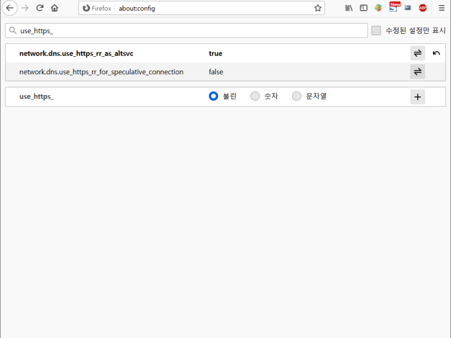Open the Library view icon
Image resolution: width=451 pixels, height=338 pixels.
coord(349,8)
